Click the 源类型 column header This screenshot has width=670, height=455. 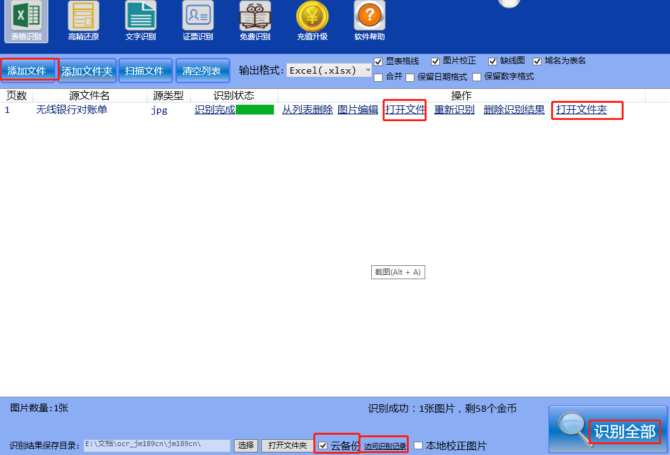click(168, 96)
